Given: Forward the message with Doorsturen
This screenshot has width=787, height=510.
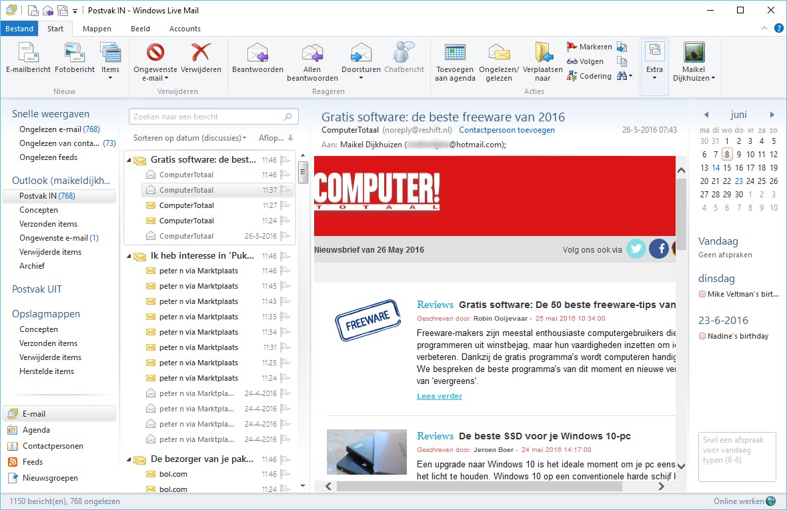Looking at the screenshot, I should tap(361, 61).
